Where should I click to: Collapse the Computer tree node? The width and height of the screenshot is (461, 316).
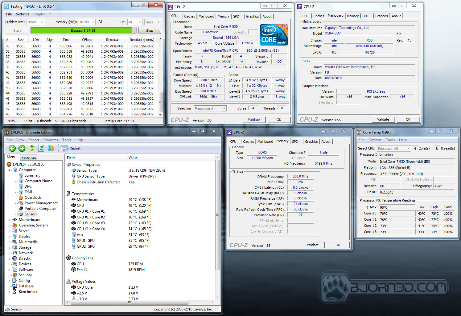pyautogui.click(x=9, y=170)
